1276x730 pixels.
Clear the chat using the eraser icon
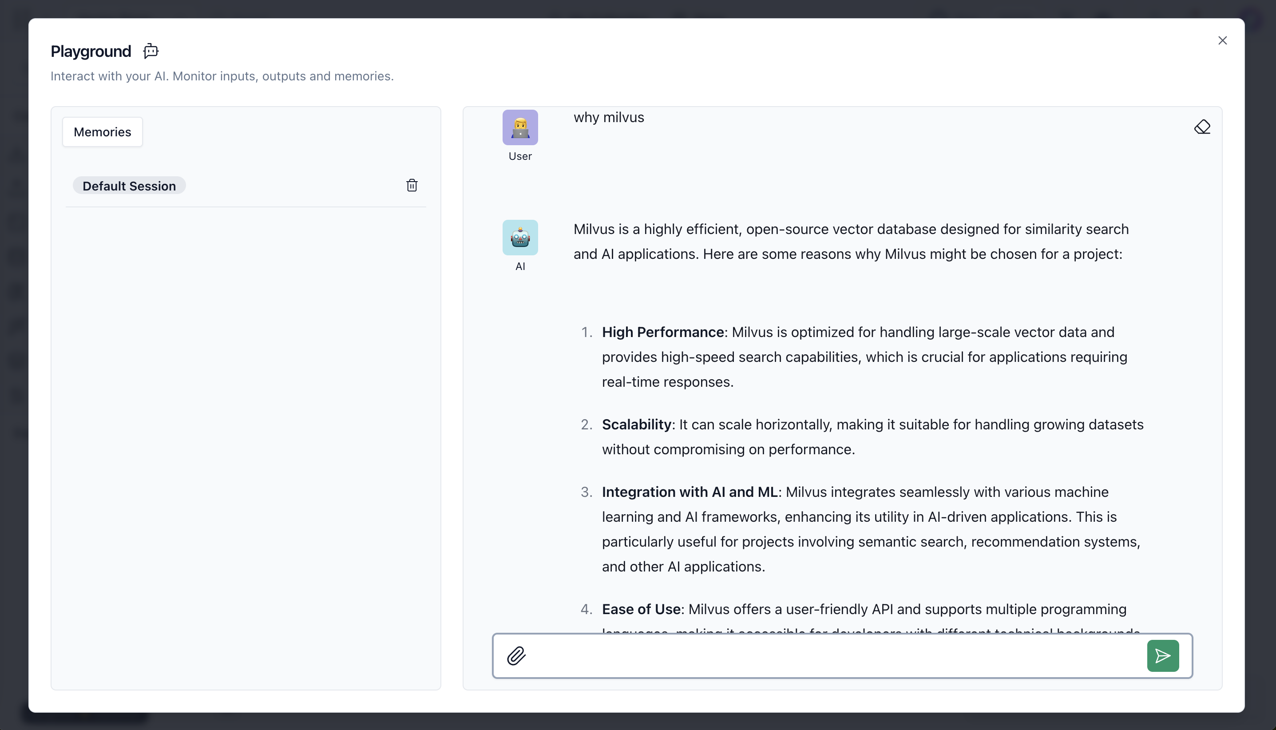click(x=1202, y=127)
